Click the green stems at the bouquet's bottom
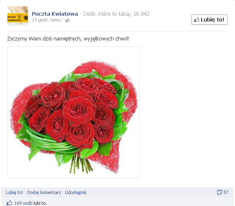 point(81,164)
